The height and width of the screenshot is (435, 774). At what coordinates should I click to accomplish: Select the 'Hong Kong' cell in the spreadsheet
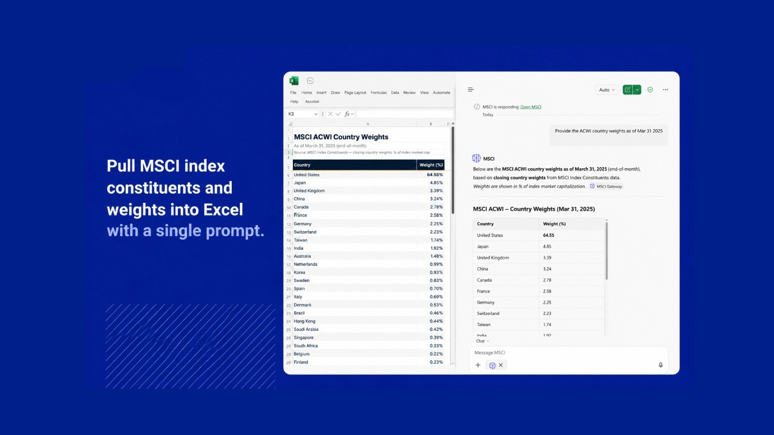tap(355, 321)
